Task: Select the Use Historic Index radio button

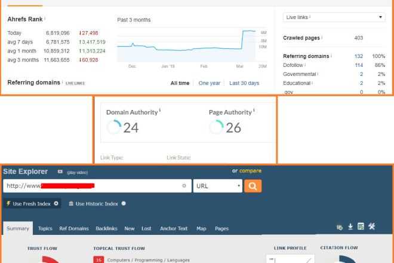Action: [x=124, y=203]
